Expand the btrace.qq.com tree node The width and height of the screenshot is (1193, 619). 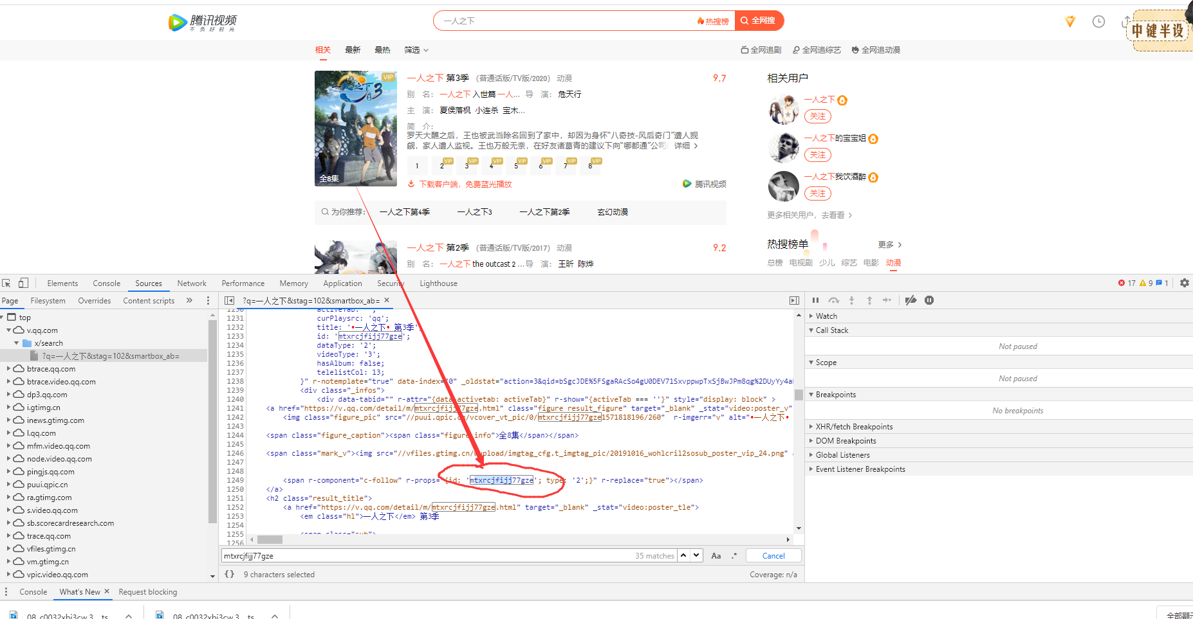8,368
